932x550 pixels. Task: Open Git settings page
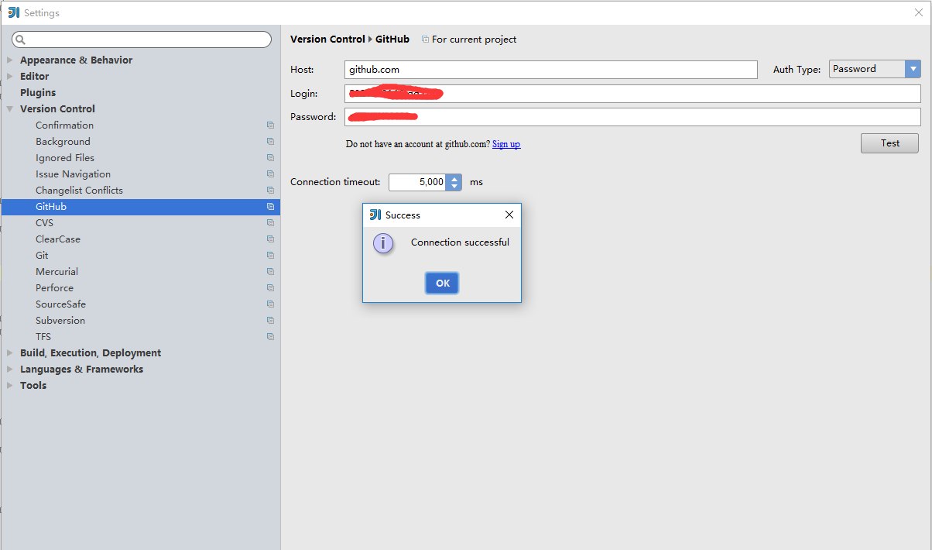[x=42, y=256]
